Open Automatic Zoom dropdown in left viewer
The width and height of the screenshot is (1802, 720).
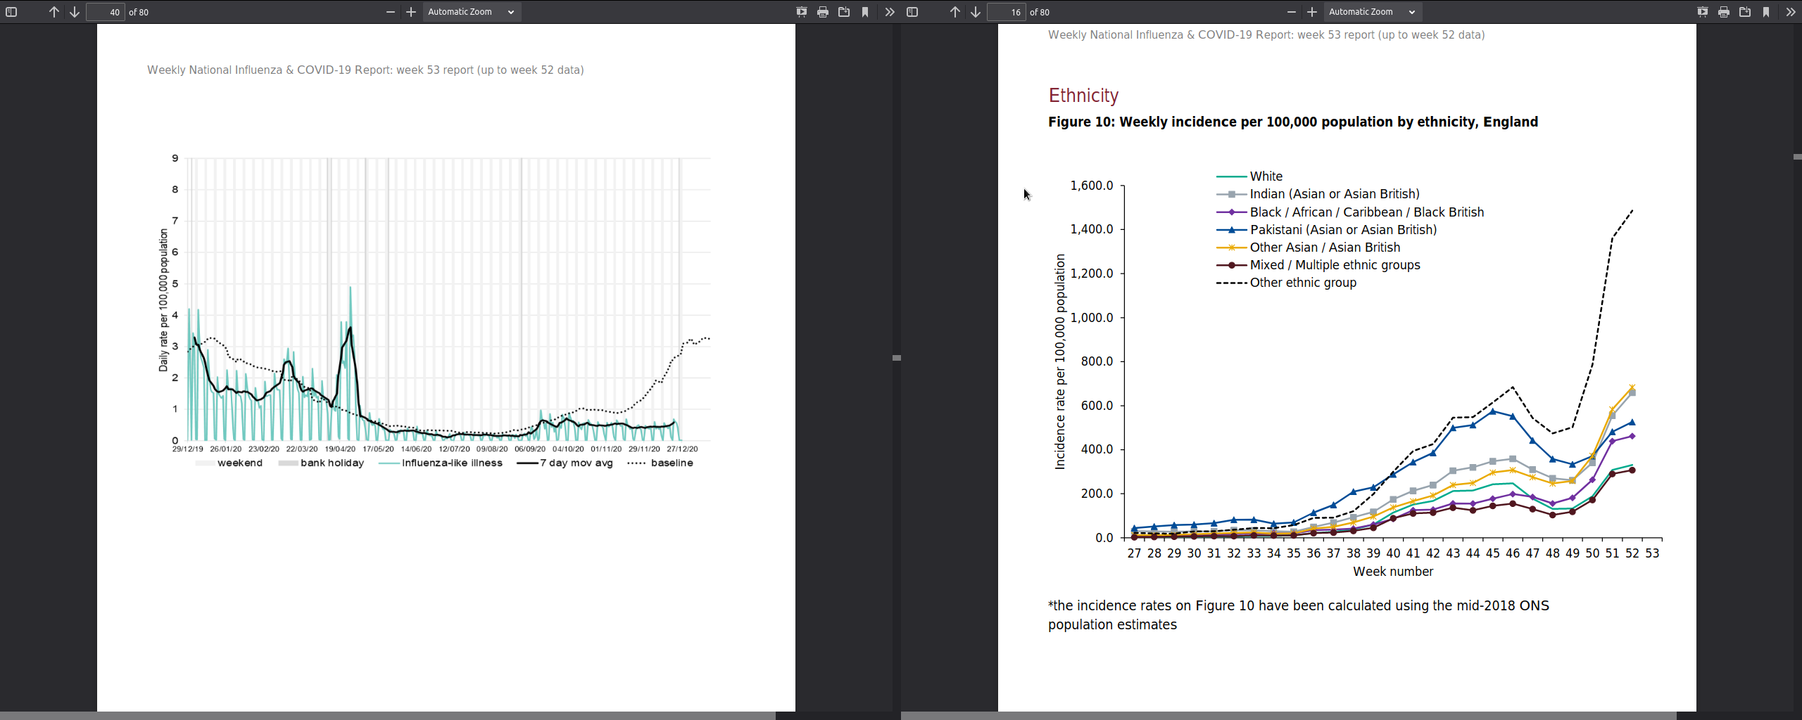click(472, 12)
